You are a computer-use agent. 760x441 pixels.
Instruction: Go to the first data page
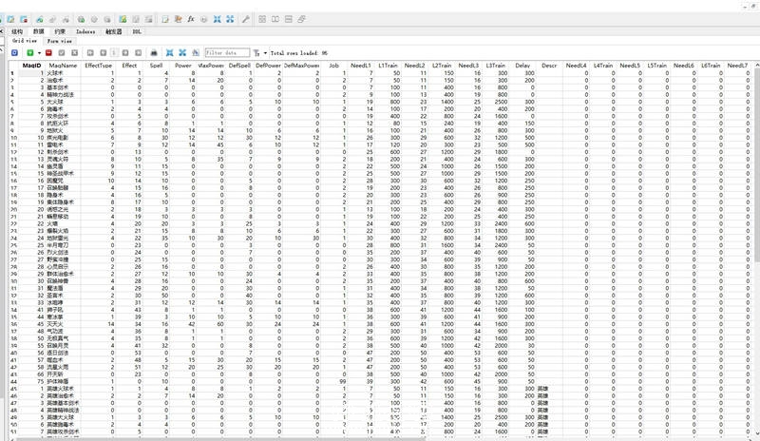(90, 52)
